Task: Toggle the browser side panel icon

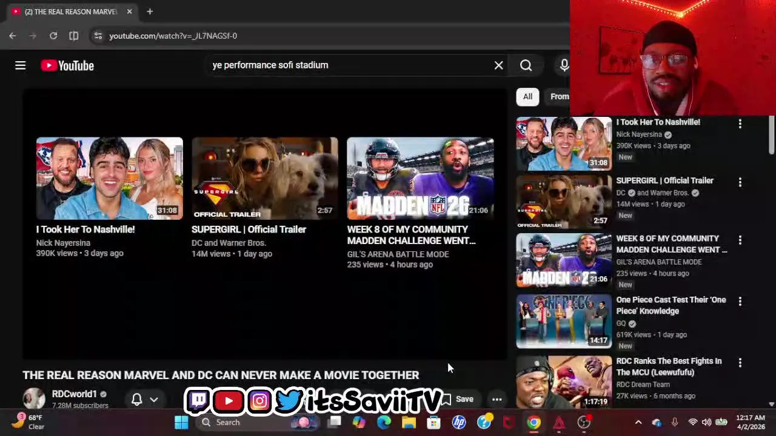Action: point(73,36)
